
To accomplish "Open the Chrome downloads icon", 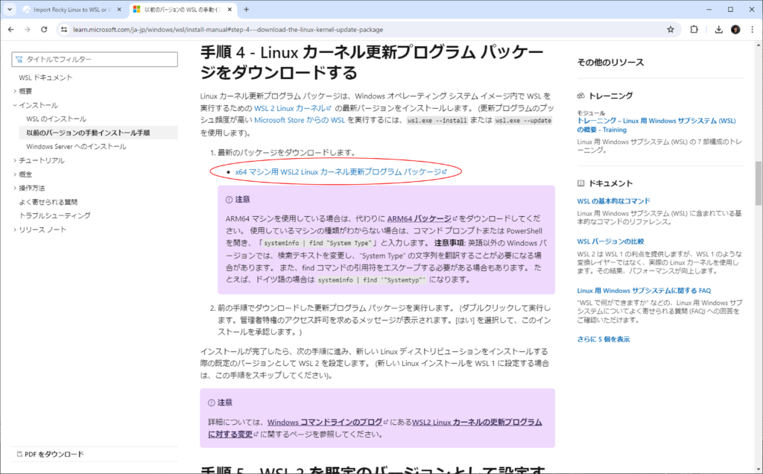I will pos(718,29).
